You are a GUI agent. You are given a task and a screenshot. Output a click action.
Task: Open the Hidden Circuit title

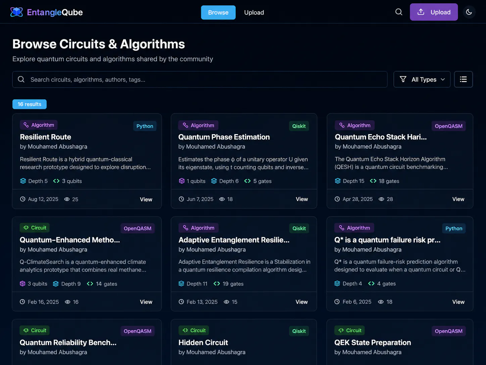(203, 342)
